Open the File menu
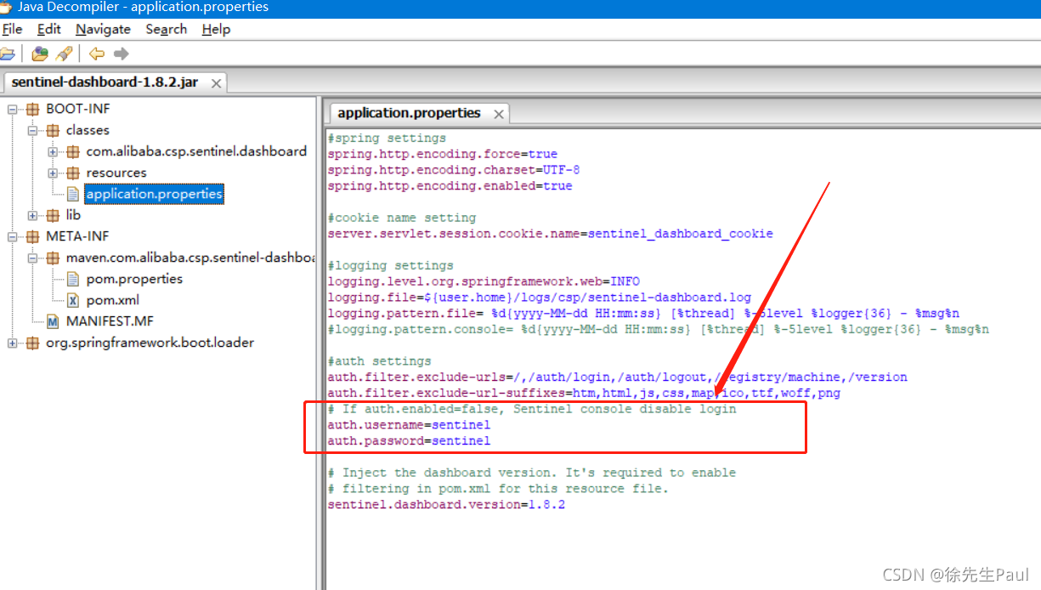 12,29
